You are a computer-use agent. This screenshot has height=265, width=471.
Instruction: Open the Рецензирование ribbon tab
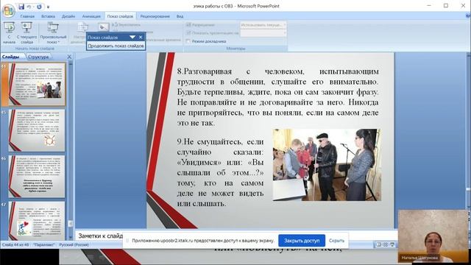[155, 16]
